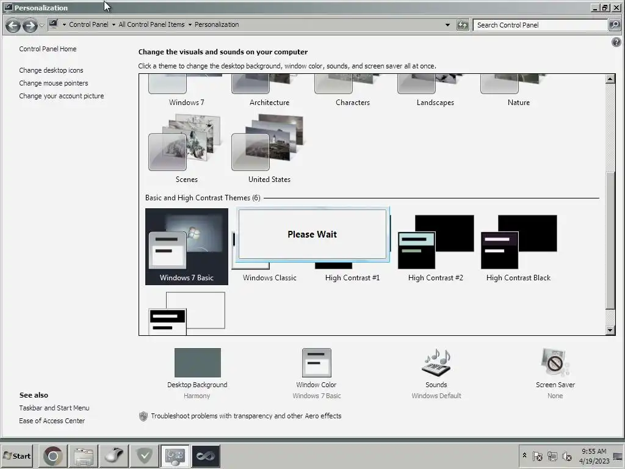Open Help with the question mark icon
This screenshot has width=625, height=469.
616,42
